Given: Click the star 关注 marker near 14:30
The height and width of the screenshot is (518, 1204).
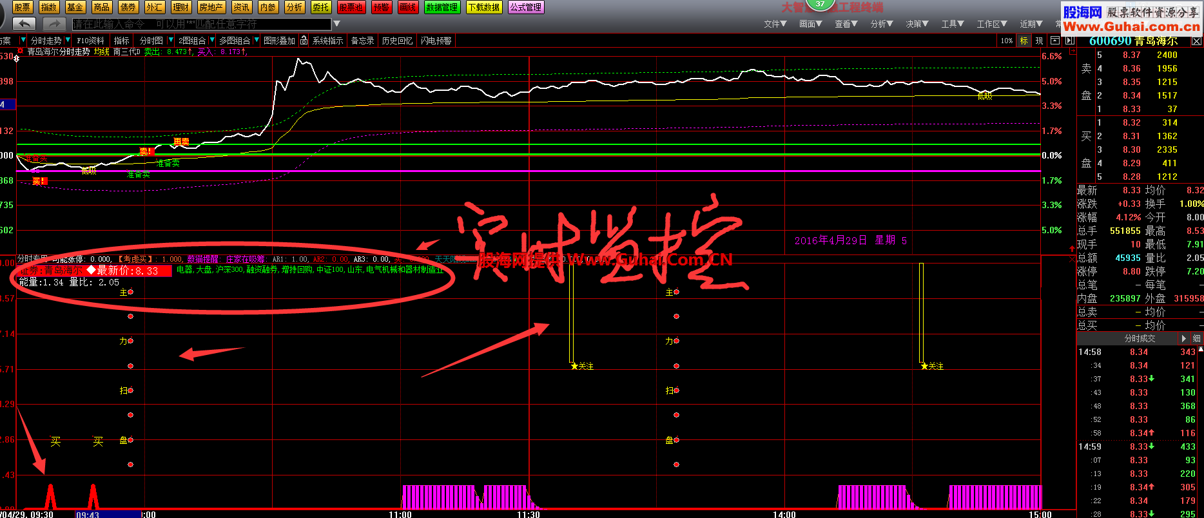Looking at the screenshot, I should click(933, 366).
